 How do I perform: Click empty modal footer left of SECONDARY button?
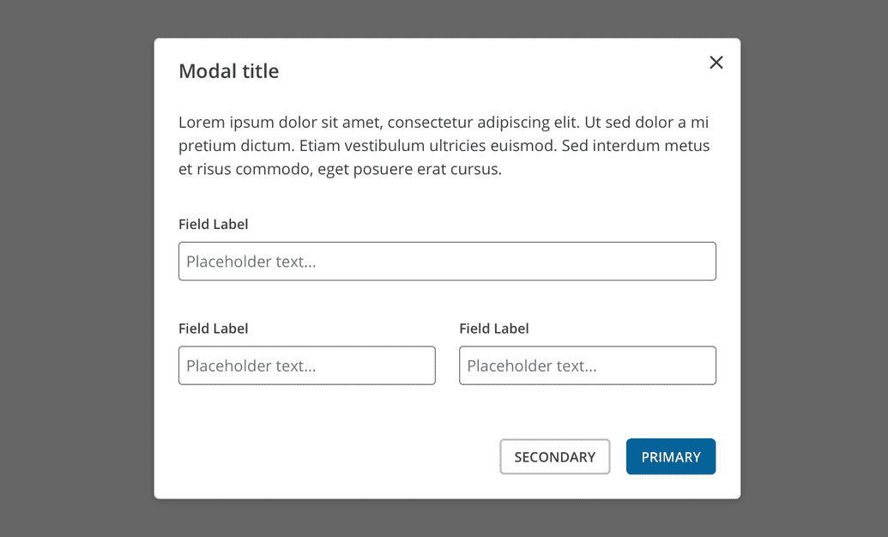point(335,457)
